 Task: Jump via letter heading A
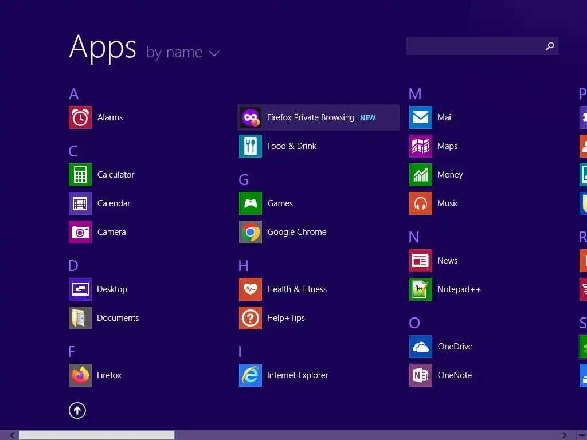point(74,94)
